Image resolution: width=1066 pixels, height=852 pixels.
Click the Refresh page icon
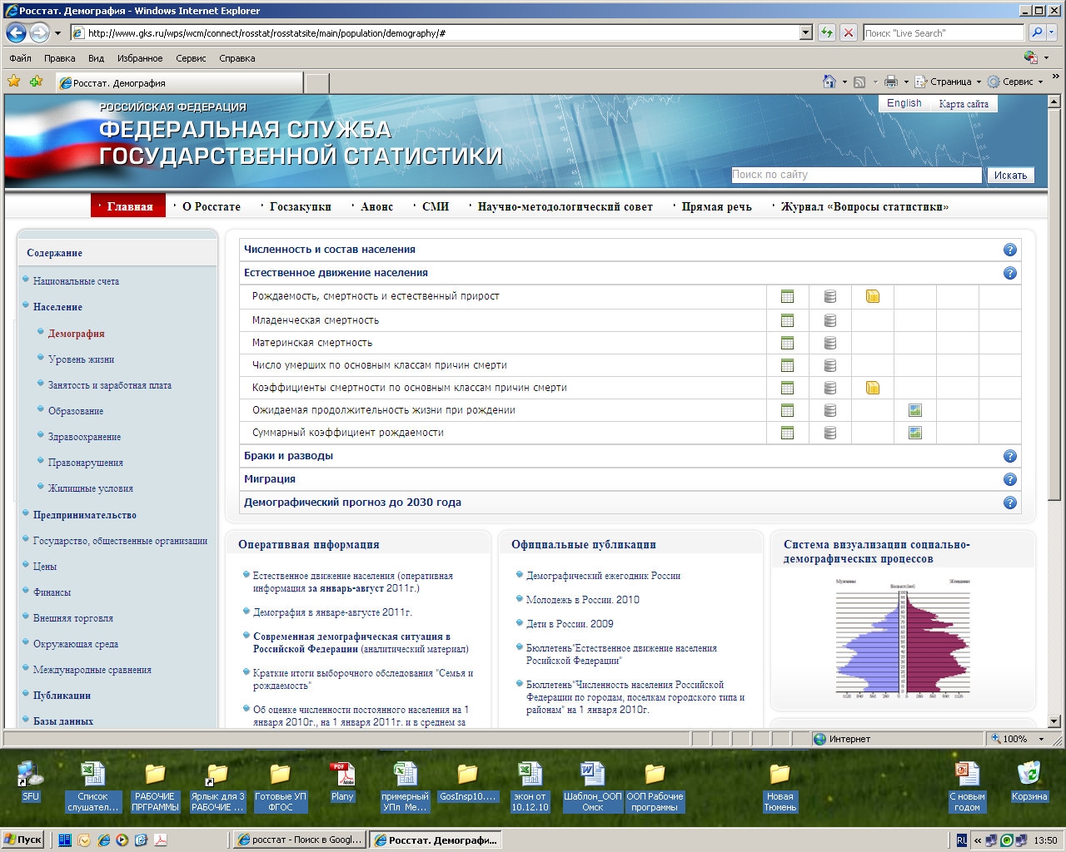tap(826, 32)
